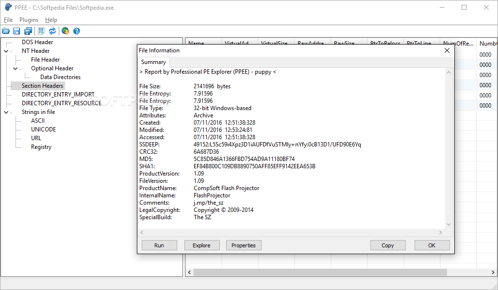Select Section Headers tree item
The width and height of the screenshot is (498, 290).
point(42,86)
